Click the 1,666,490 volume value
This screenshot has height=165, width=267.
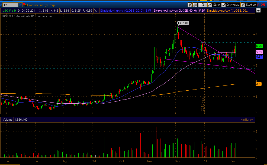[x=21, y=120]
